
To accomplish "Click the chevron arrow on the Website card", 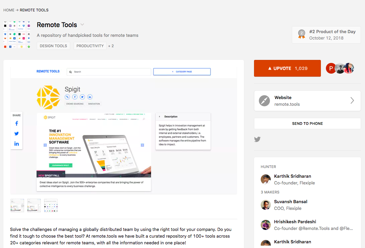I will click(x=352, y=101).
